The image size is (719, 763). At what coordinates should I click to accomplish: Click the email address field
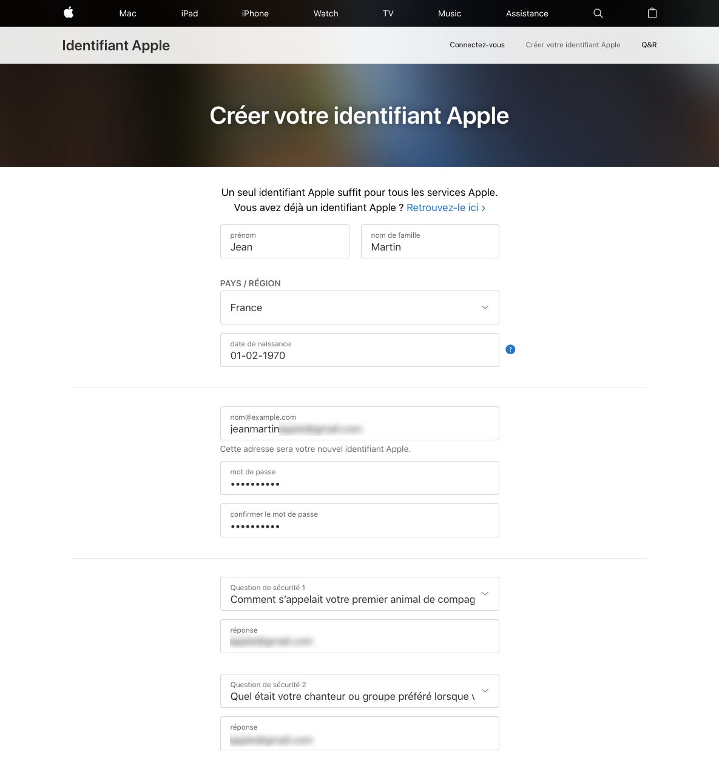point(359,423)
